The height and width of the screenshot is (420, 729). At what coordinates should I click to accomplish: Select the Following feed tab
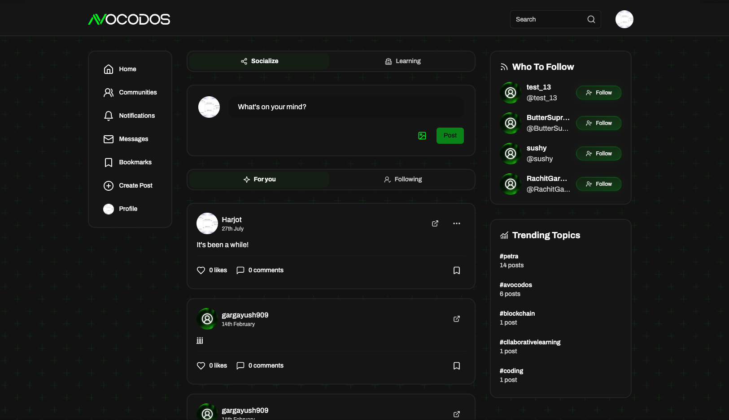click(402, 179)
